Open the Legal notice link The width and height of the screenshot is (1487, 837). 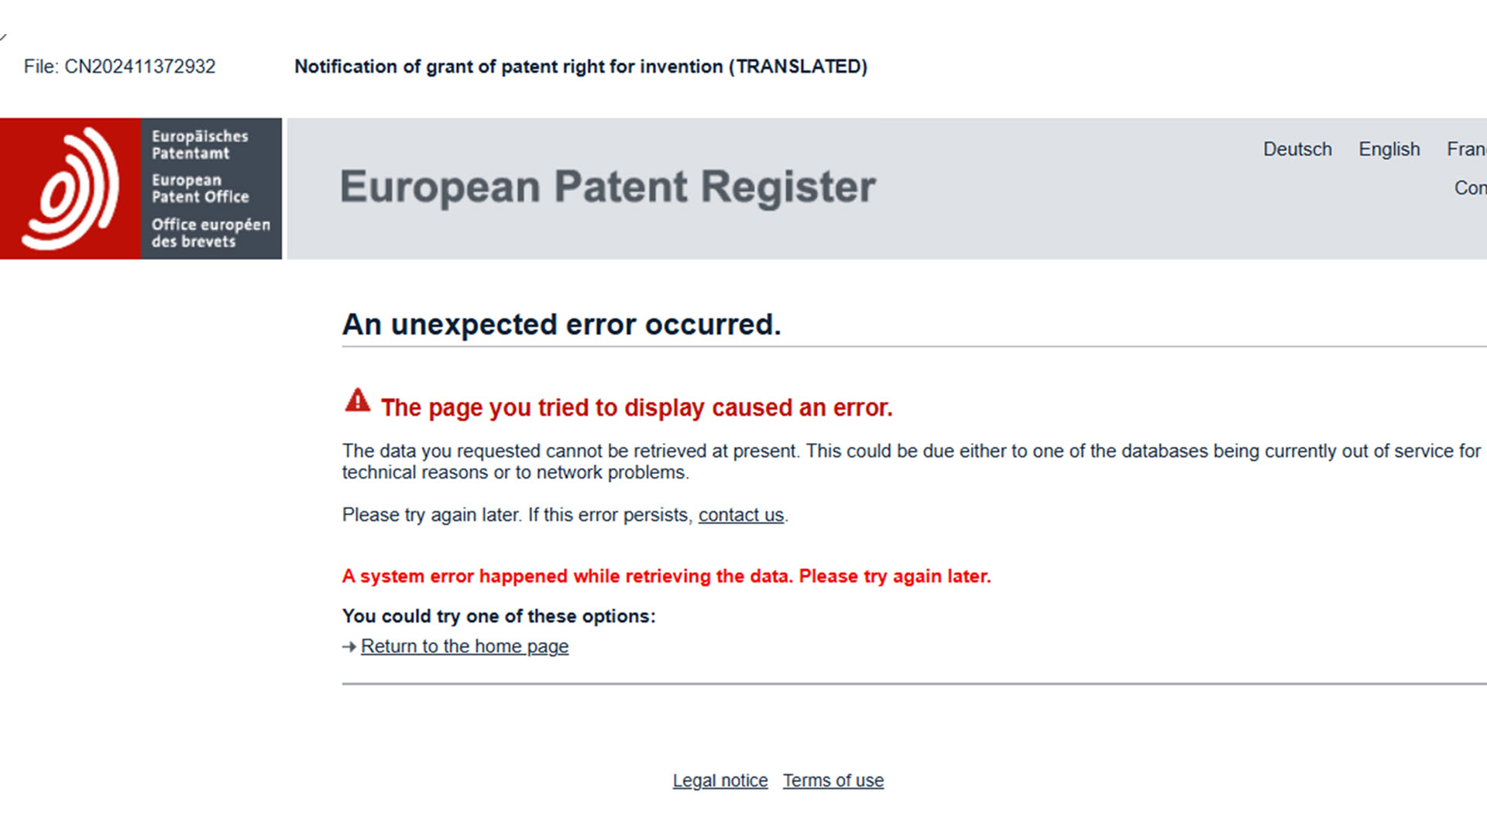[719, 780]
